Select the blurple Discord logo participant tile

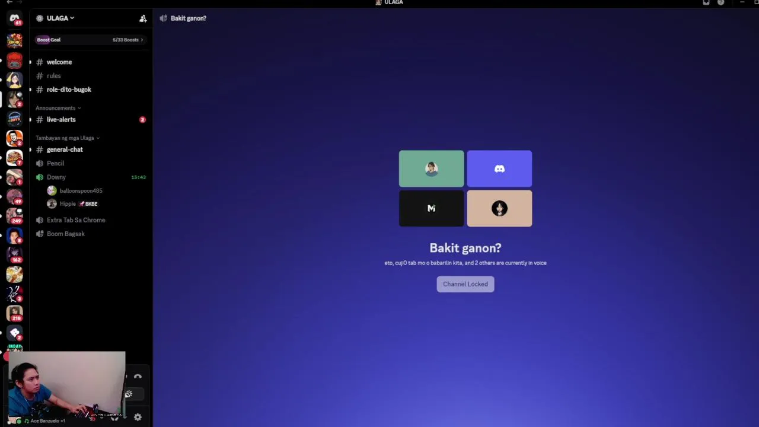[499, 168]
